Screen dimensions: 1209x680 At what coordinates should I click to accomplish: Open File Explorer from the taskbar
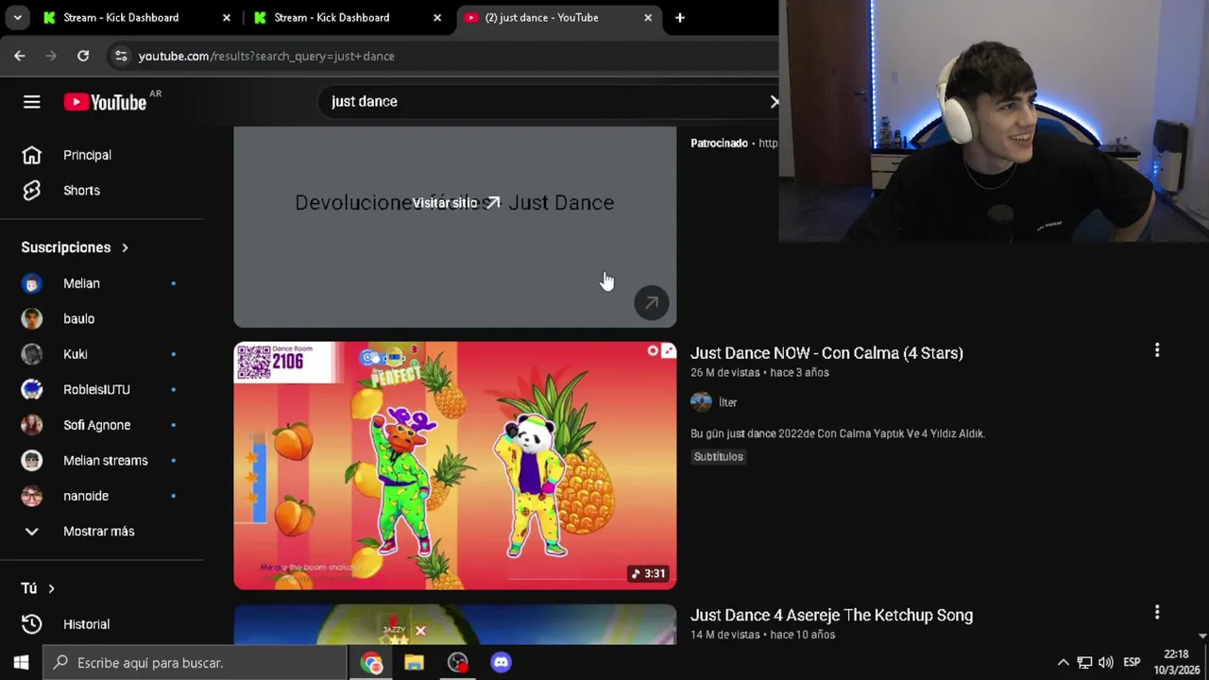pyautogui.click(x=414, y=663)
